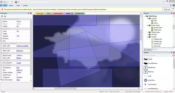Open the Instance variables link
This screenshot has width=175, height=93.
23,46
